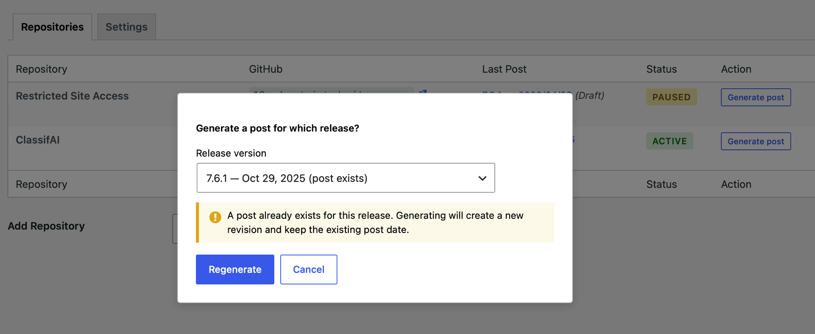Click the bottom Status footer header
Image resolution: width=815 pixels, height=334 pixels.
pos(661,184)
